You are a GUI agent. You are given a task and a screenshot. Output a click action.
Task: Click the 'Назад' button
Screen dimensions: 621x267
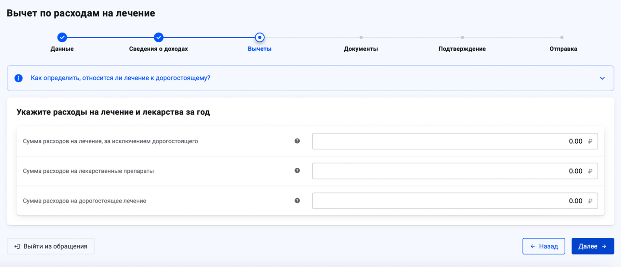click(544, 246)
